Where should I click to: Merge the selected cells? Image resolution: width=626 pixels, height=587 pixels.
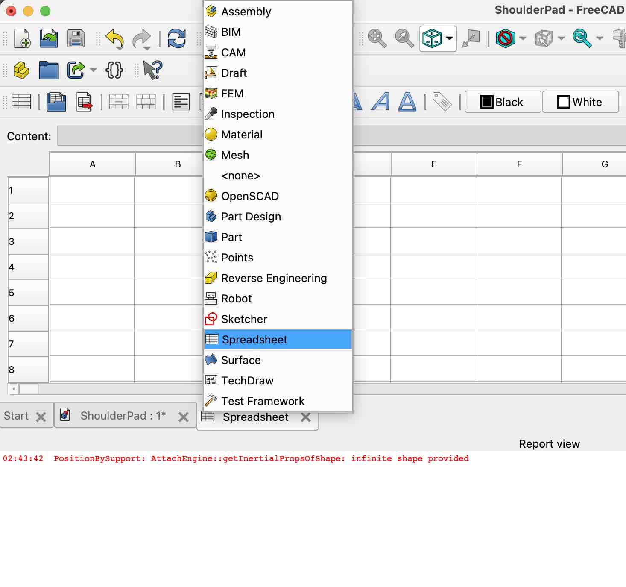click(119, 102)
